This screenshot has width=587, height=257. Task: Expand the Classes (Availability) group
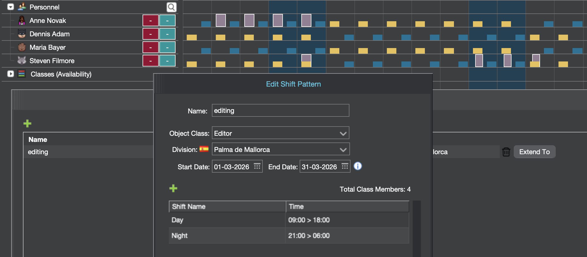(x=11, y=74)
